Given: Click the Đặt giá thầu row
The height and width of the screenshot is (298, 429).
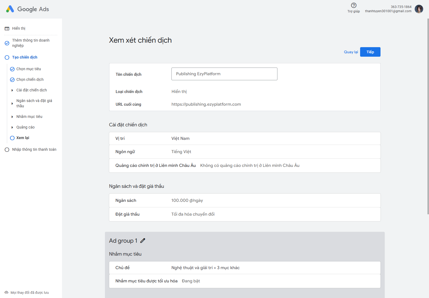Looking at the screenshot, I should (x=245, y=214).
